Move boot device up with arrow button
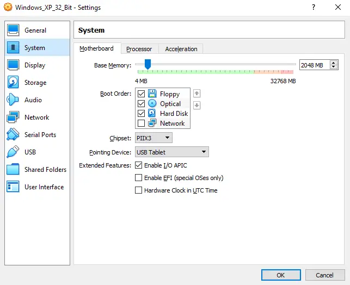The height and width of the screenshot is (285, 350). coord(197,93)
